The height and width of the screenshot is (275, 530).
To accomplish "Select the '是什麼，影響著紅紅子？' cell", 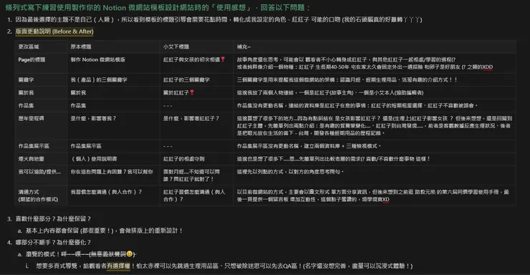I will tap(196, 125).
